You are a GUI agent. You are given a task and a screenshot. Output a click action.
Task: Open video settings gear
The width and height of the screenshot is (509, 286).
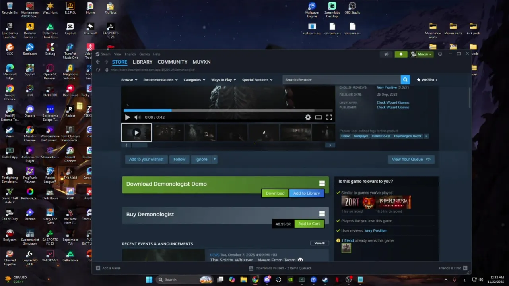coord(308,117)
